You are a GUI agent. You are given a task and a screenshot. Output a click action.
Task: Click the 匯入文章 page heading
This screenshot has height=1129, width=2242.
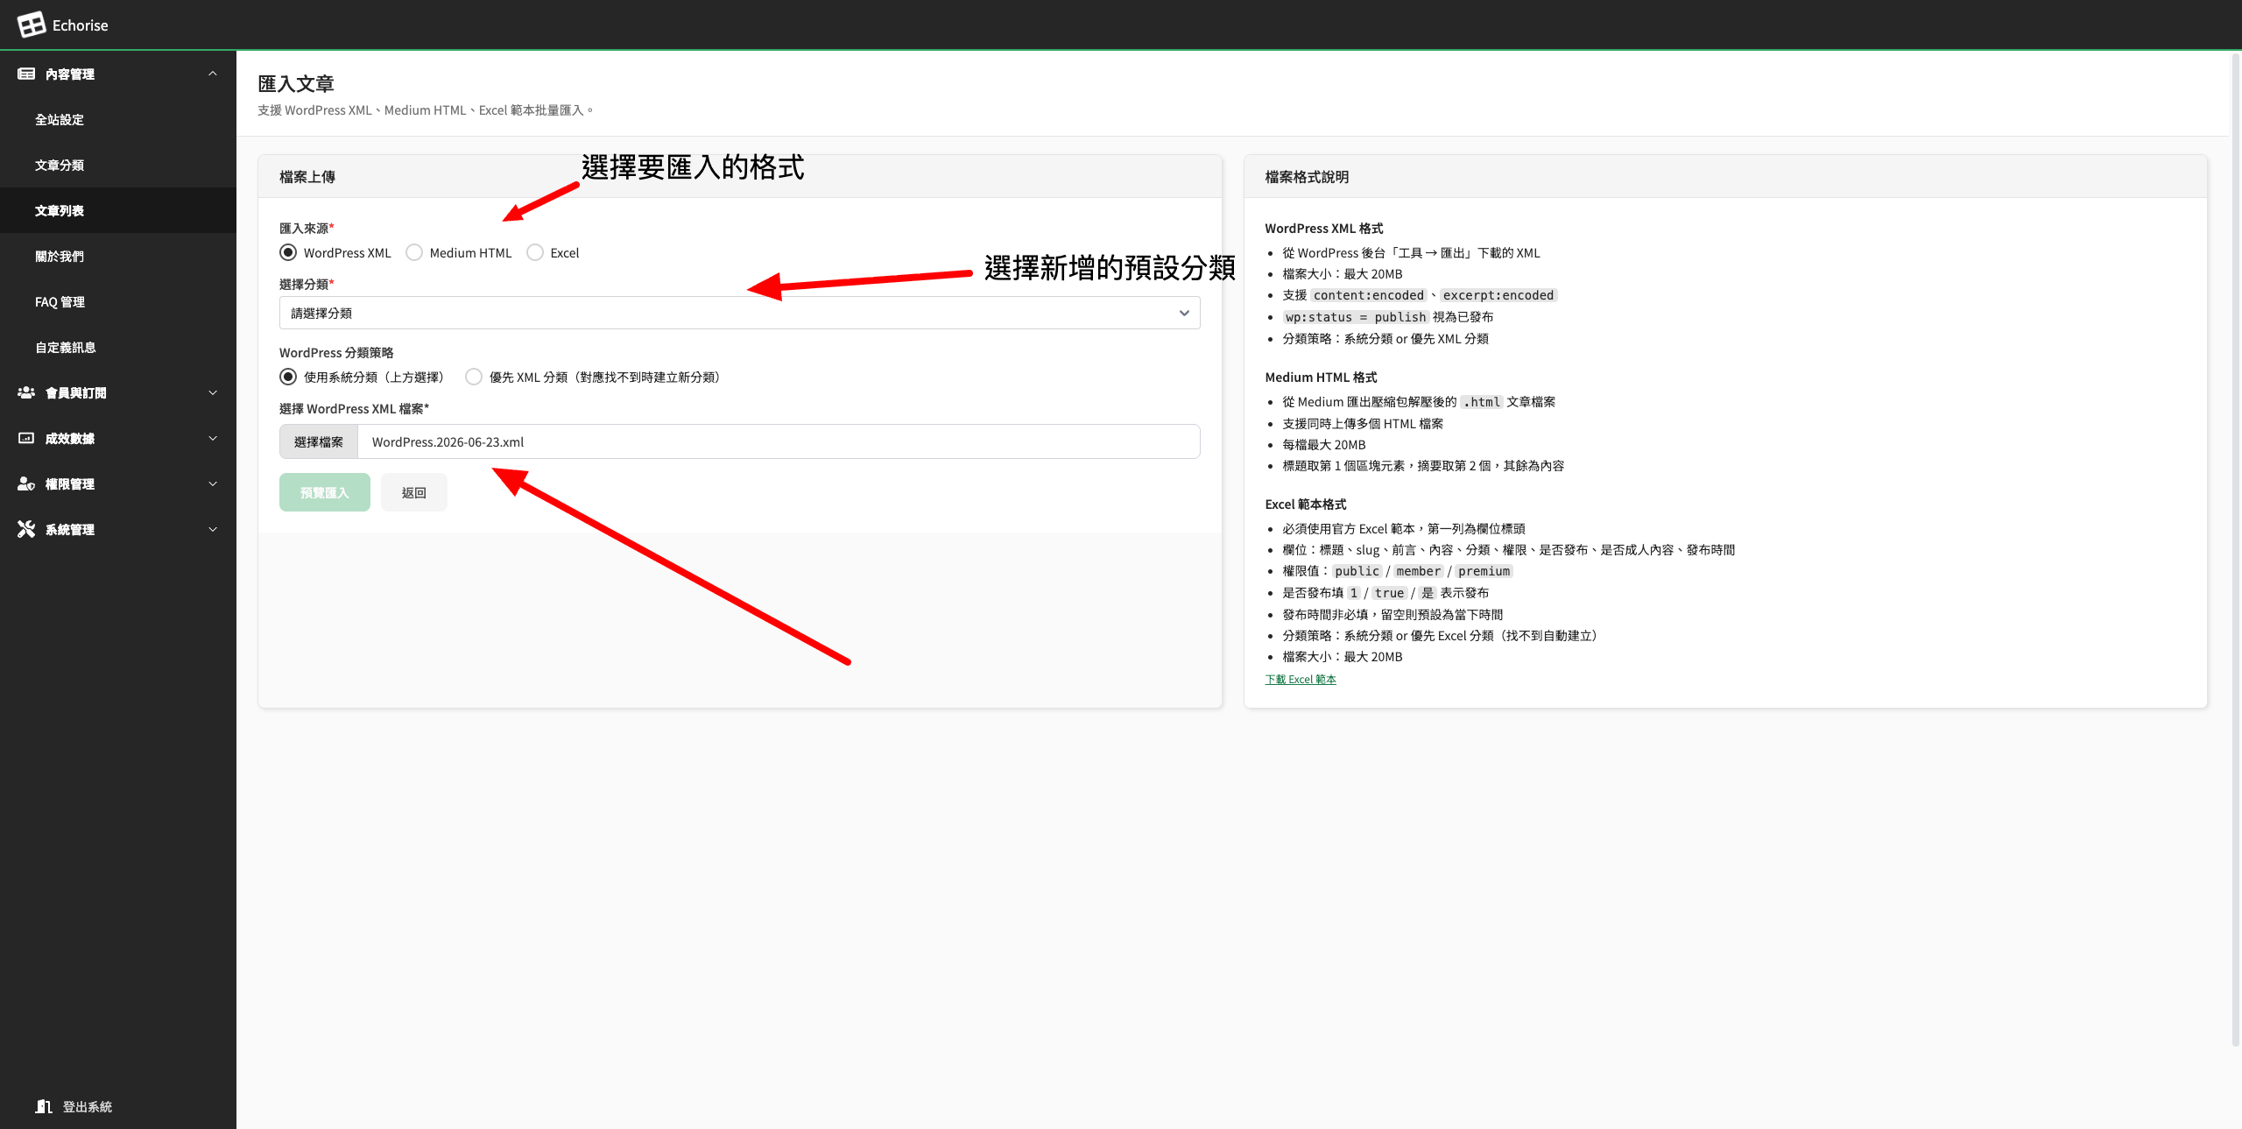(x=296, y=84)
